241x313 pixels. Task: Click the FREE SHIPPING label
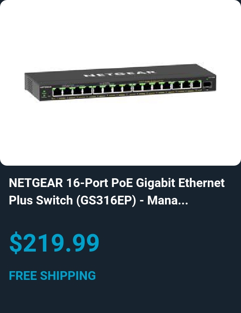click(52, 276)
